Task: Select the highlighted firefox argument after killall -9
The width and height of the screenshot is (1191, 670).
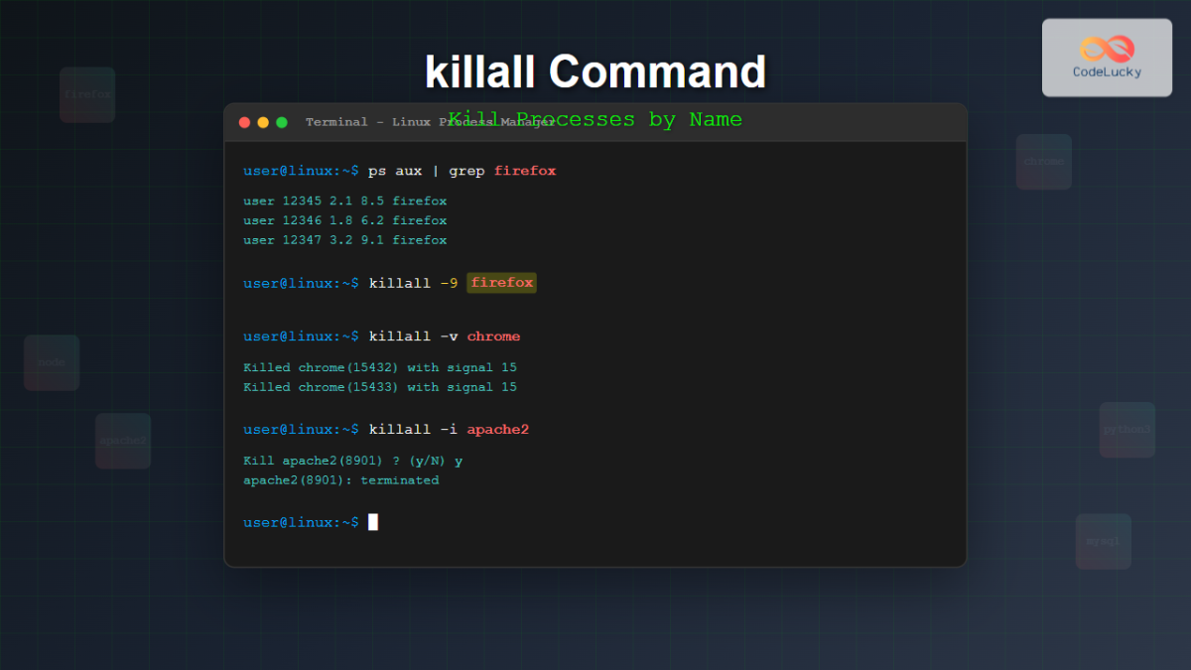Action: pyautogui.click(x=501, y=282)
